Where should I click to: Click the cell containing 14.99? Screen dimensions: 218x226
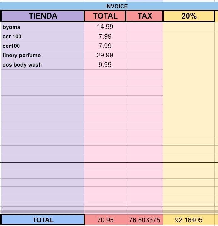pyautogui.click(x=105, y=27)
